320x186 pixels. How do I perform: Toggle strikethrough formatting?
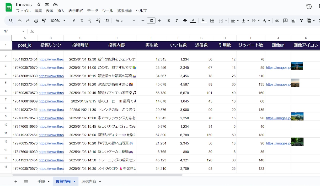tap(185, 21)
